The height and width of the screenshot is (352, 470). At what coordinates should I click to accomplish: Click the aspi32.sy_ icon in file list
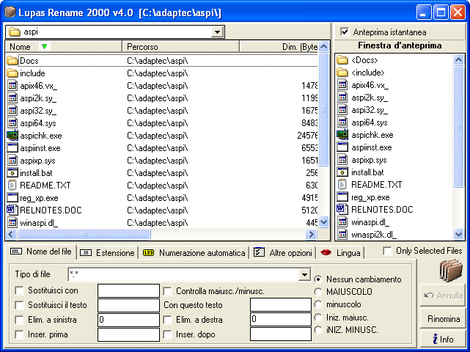click(x=12, y=111)
